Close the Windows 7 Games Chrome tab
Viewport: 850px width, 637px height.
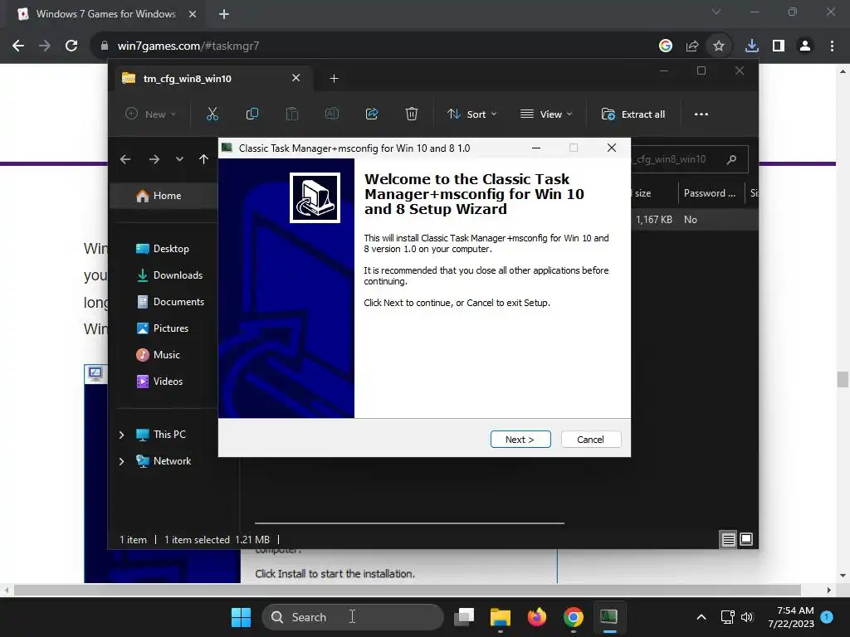point(193,14)
